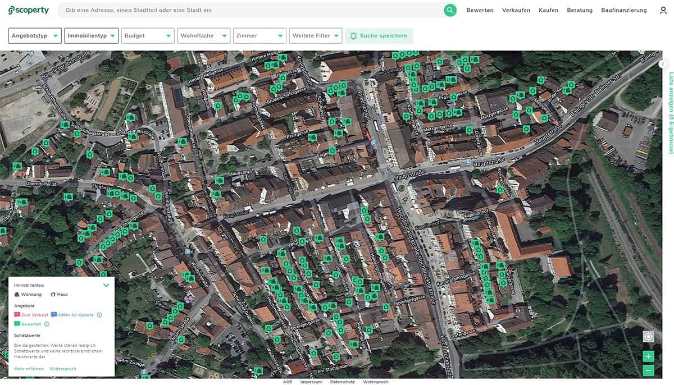Collapse the legend panel with the chevron

pyautogui.click(x=106, y=285)
